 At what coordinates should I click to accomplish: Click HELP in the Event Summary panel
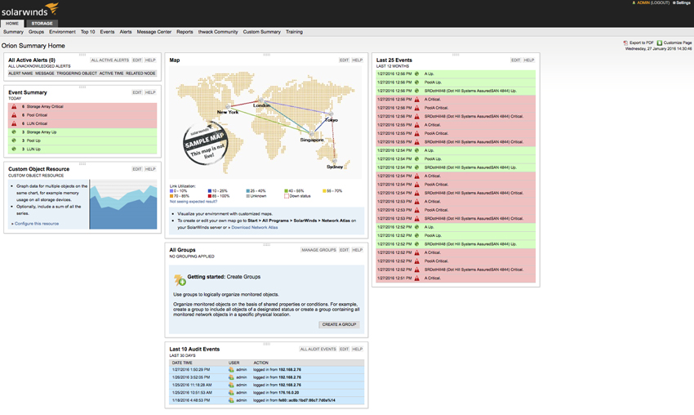[150, 92]
